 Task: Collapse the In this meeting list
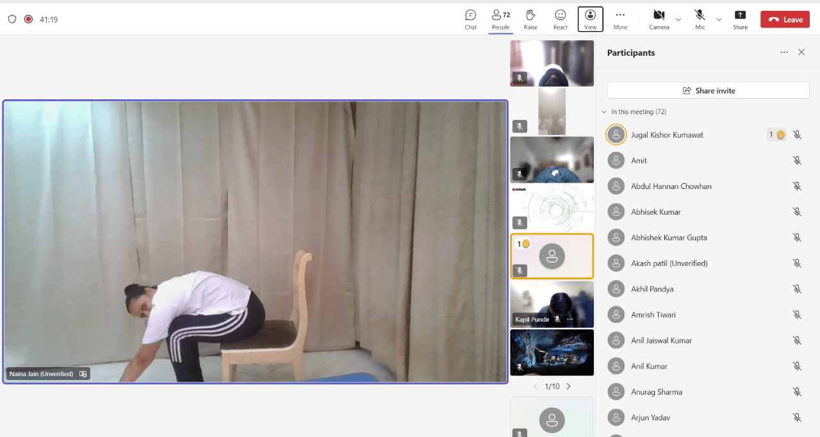coord(603,112)
